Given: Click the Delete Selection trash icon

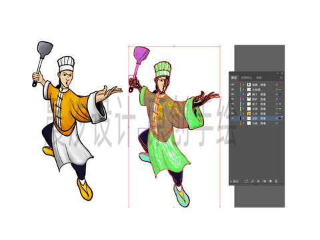Looking at the screenshot, I should [x=276, y=181].
